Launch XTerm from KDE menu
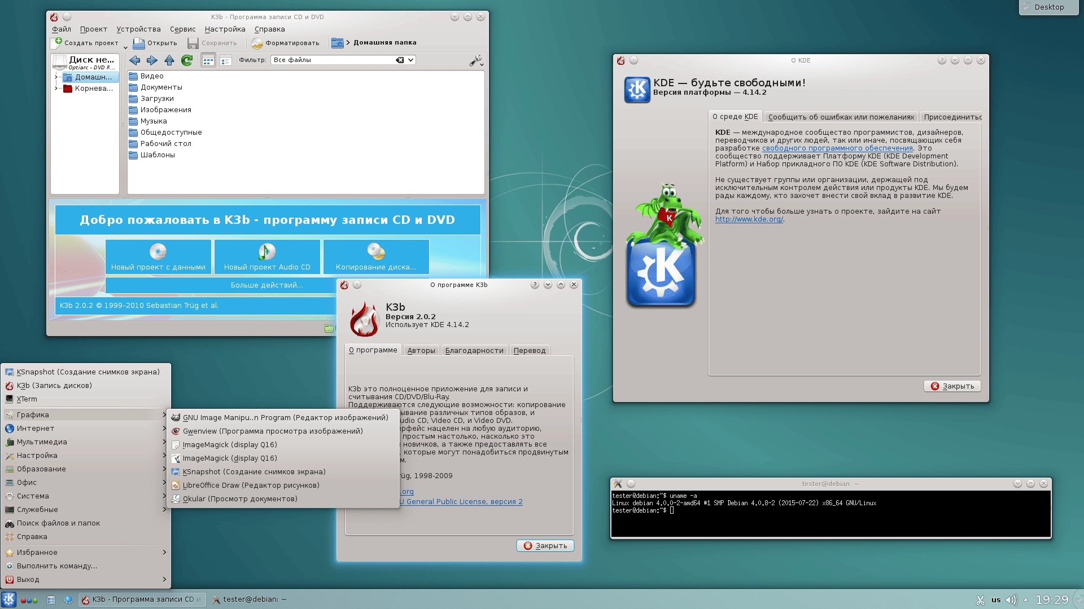This screenshot has width=1084, height=609. click(x=86, y=399)
